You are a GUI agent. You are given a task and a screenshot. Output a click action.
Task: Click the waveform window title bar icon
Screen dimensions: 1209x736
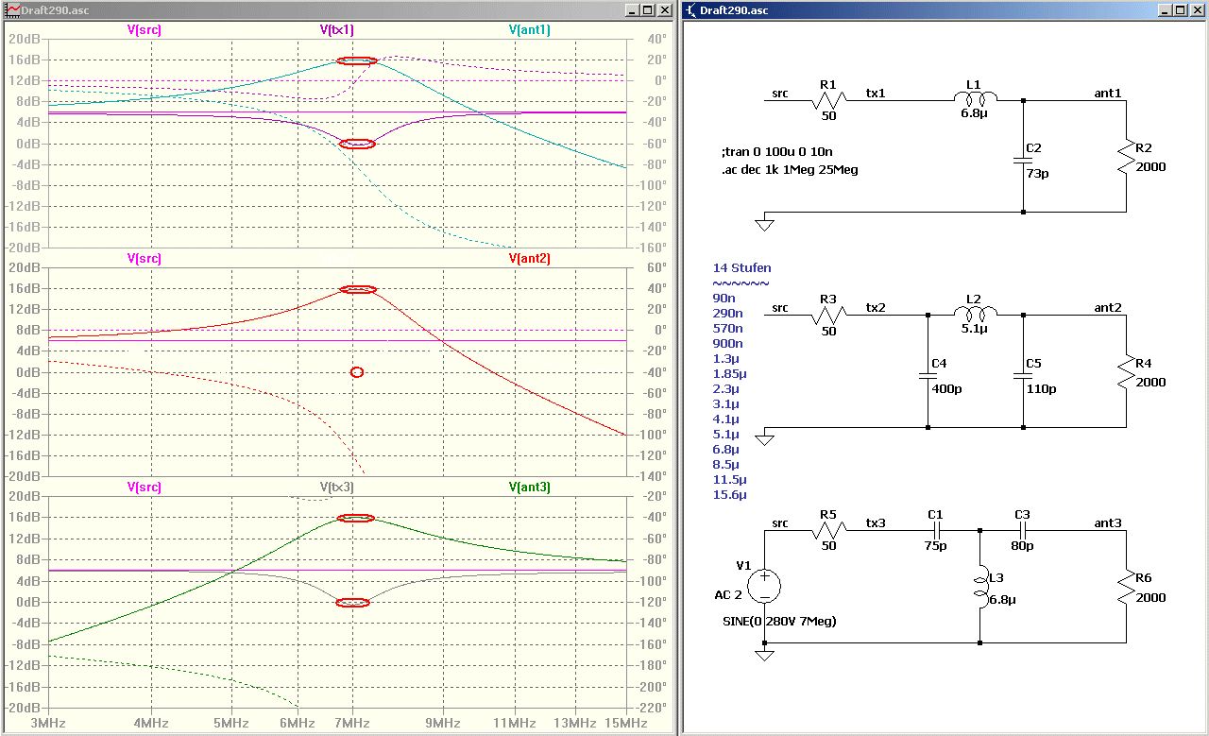pyautogui.click(x=11, y=9)
